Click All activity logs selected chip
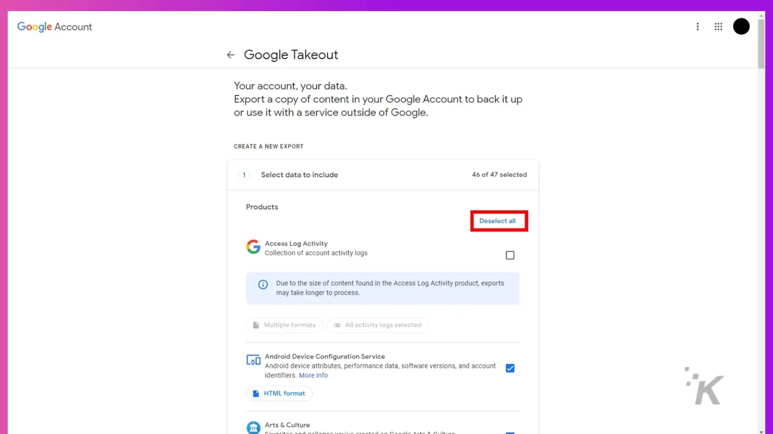This screenshot has width=773, height=434. [378, 325]
